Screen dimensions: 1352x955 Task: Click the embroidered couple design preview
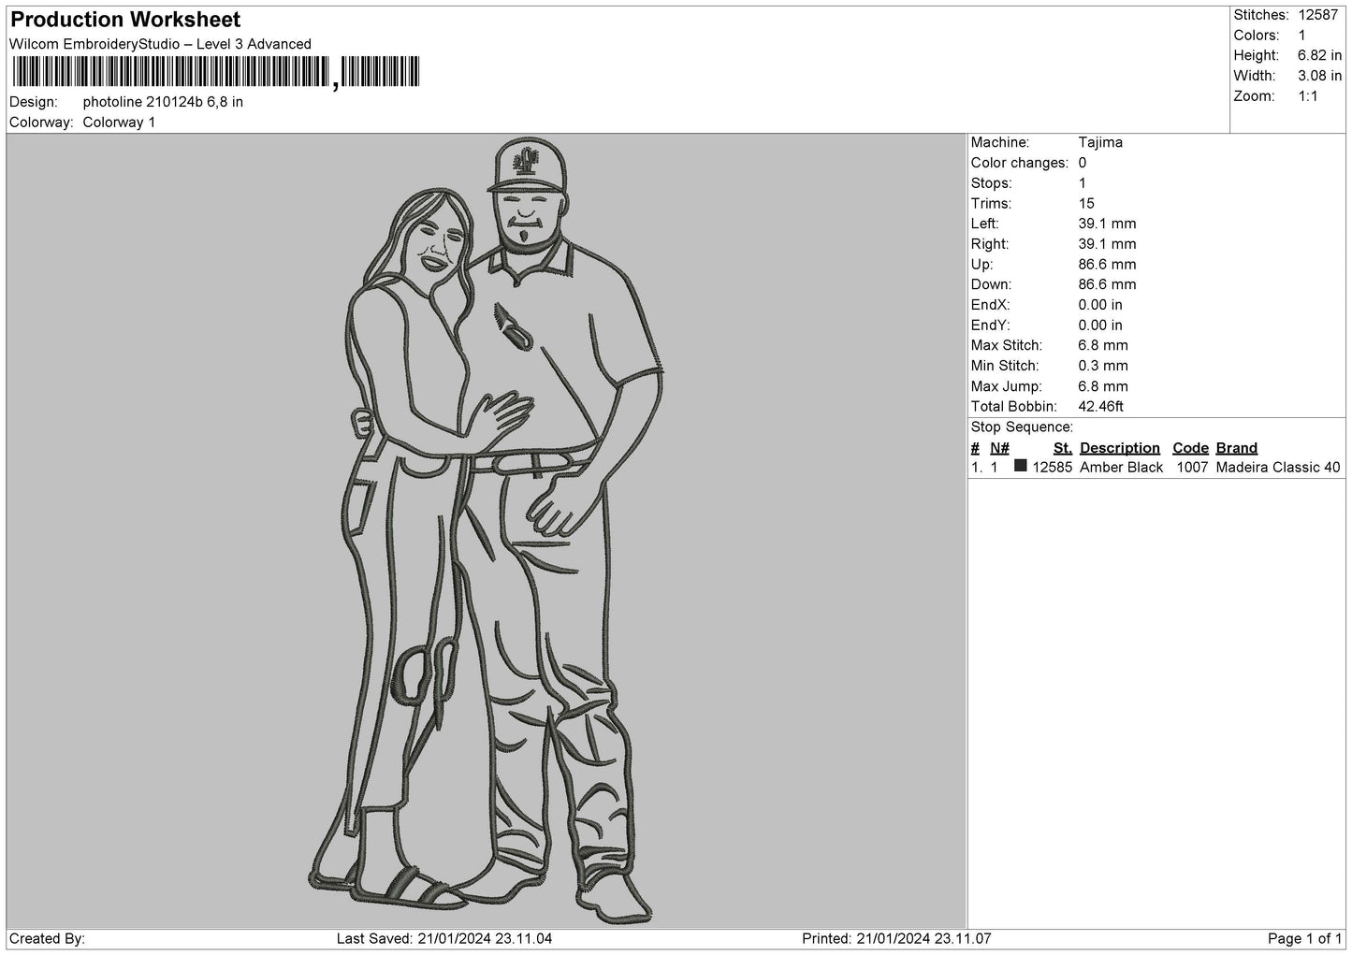[486, 531]
